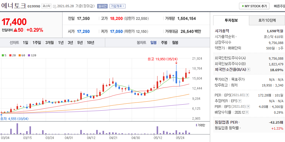Click 동일업종 PER link
This screenshot has height=142, width=285.
pyautogui.click(x=226, y=122)
